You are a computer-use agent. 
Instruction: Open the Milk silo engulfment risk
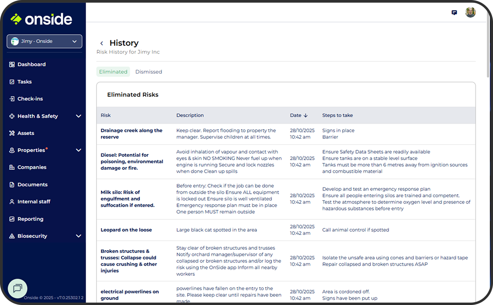point(128,199)
